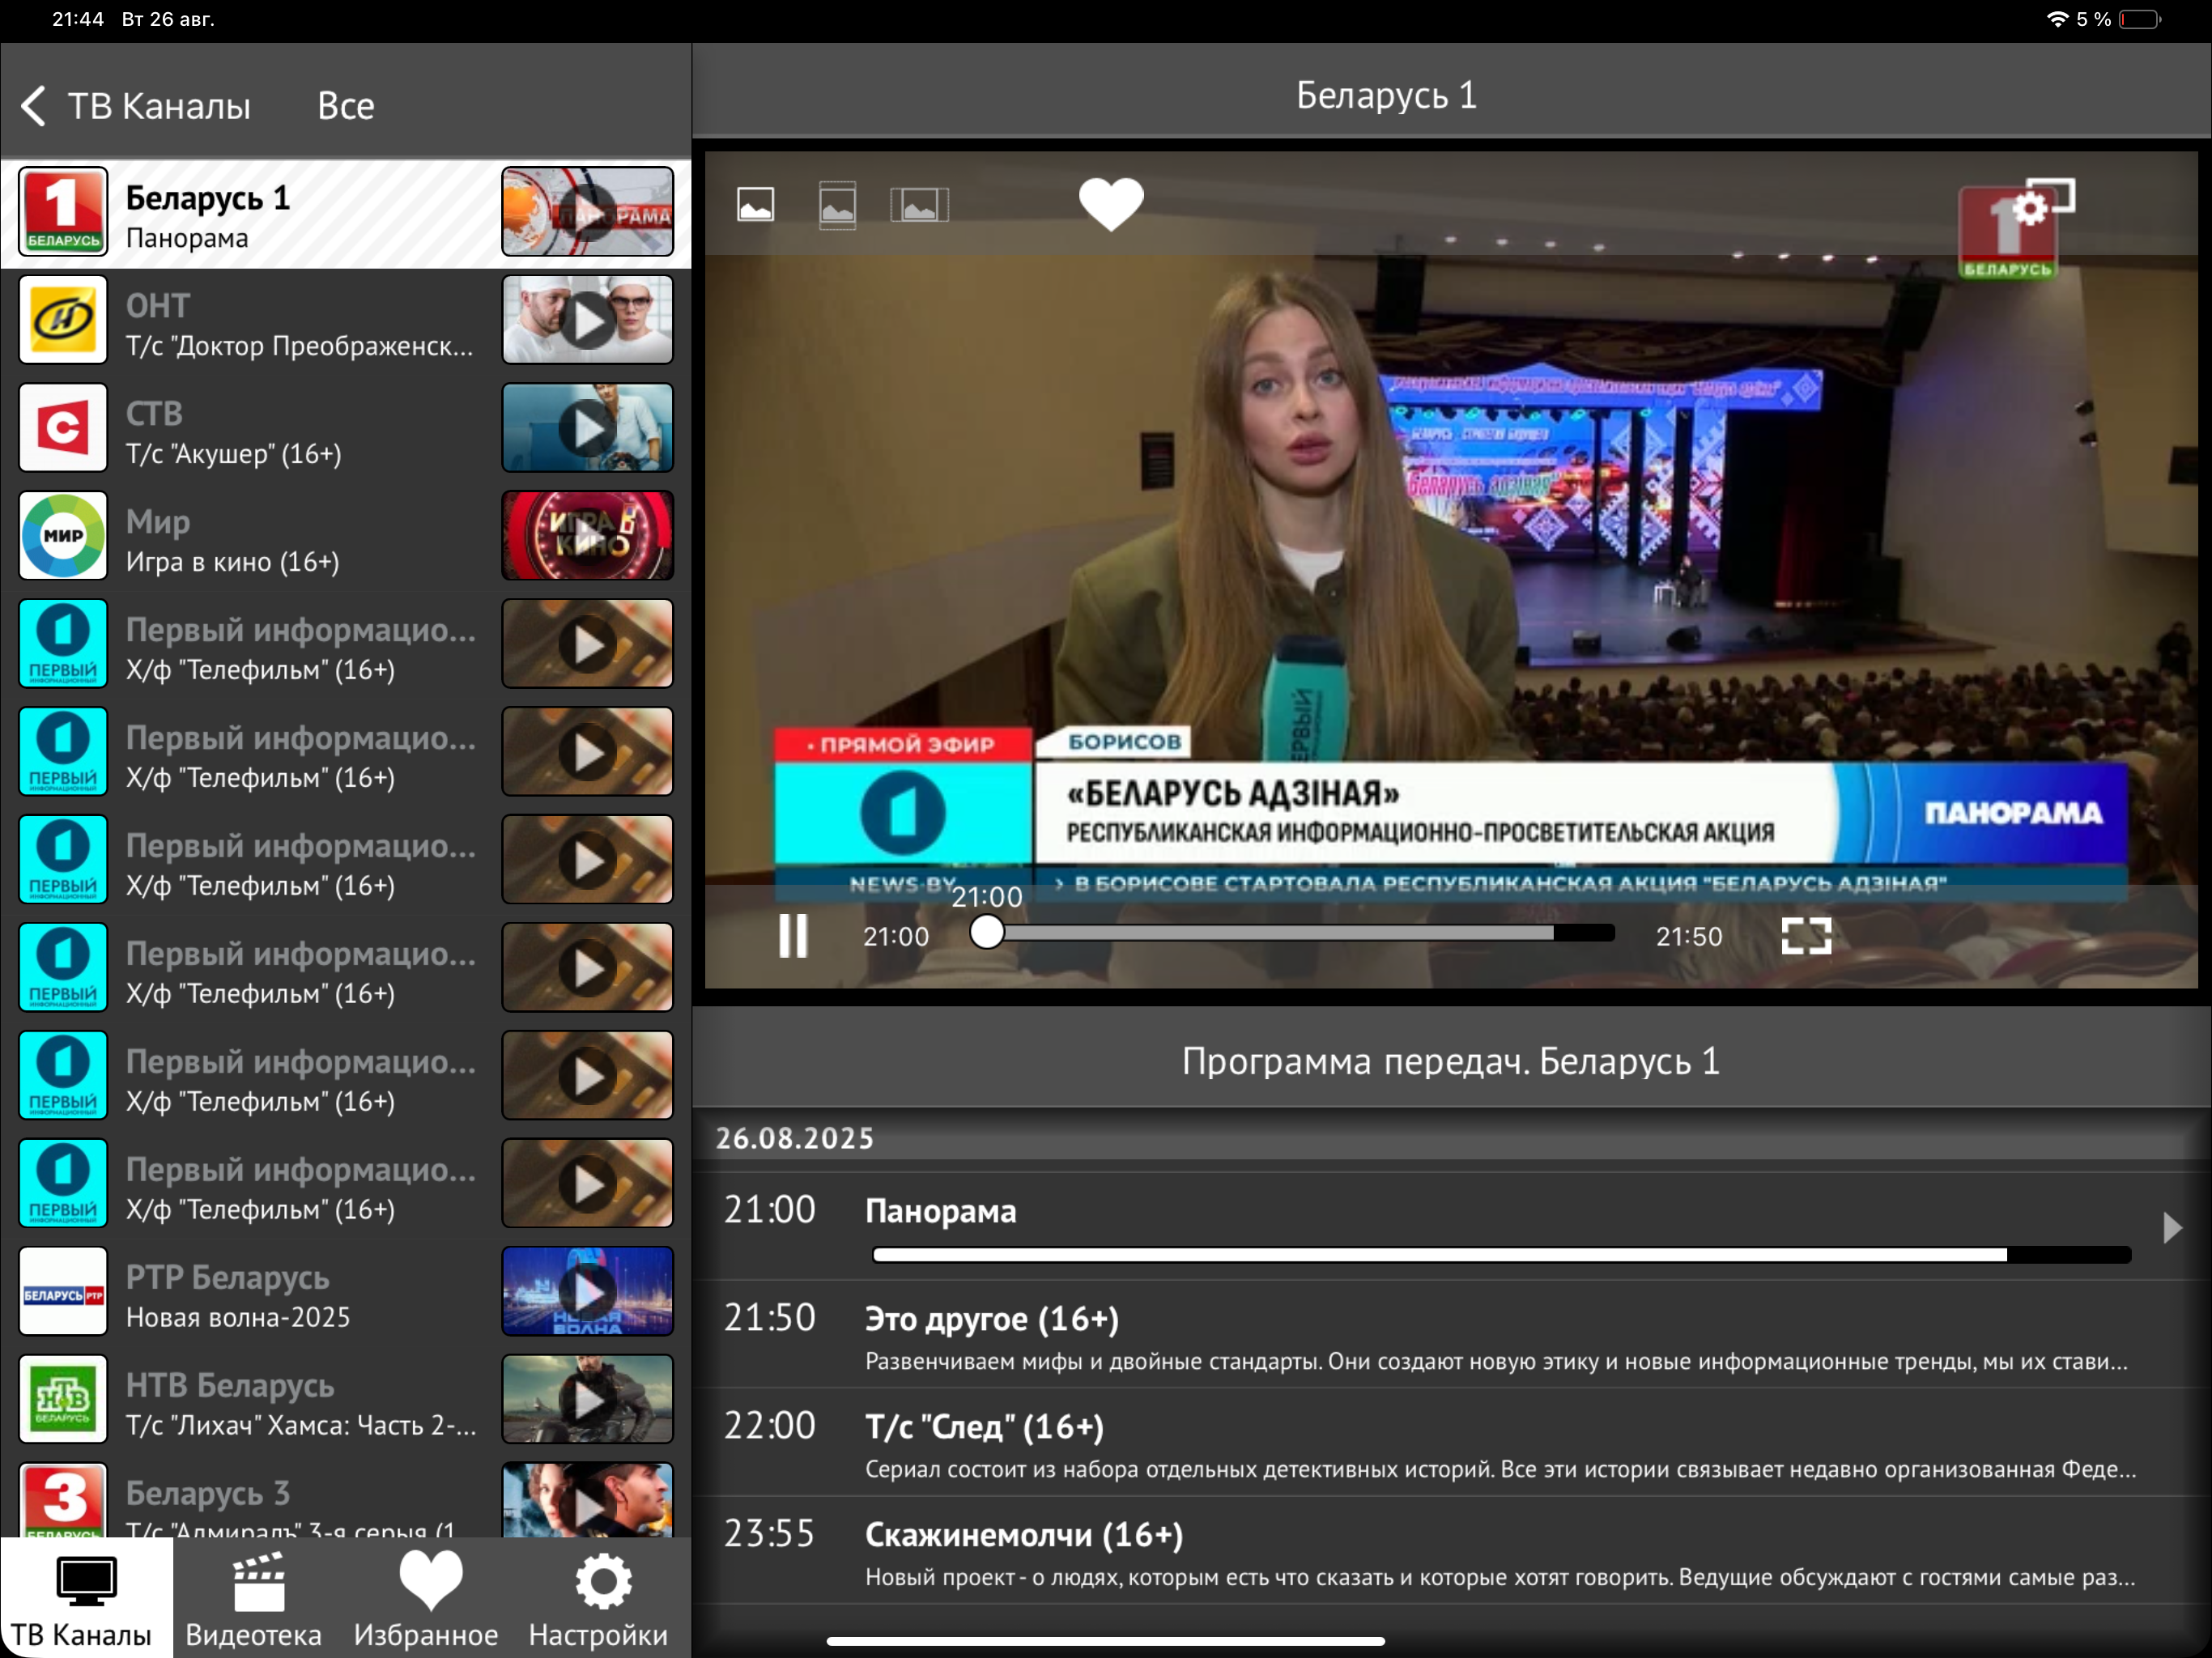Tap the Wi-Fi status icon
The width and height of the screenshot is (2212, 1658).
(x=2058, y=19)
